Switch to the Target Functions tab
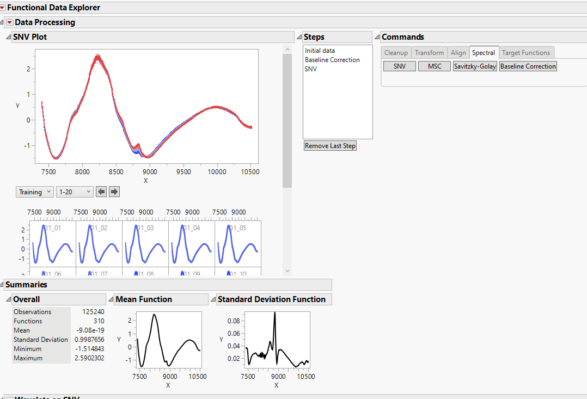 pyautogui.click(x=526, y=52)
